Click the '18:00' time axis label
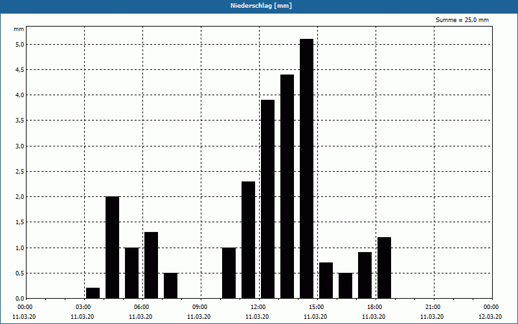This screenshot has height=324, width=518. pyautogui.click(x=376, y=307)
